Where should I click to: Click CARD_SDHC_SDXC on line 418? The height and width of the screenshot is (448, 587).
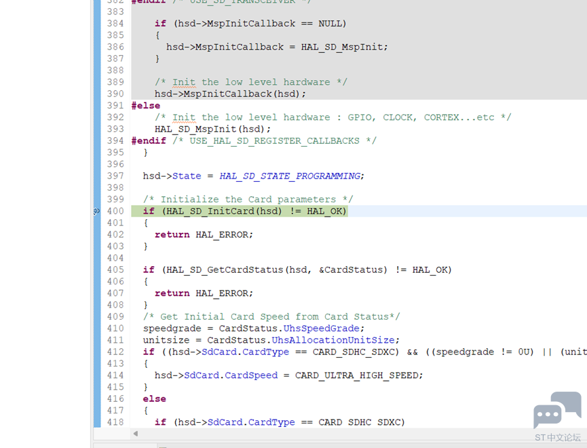point(358,422)
